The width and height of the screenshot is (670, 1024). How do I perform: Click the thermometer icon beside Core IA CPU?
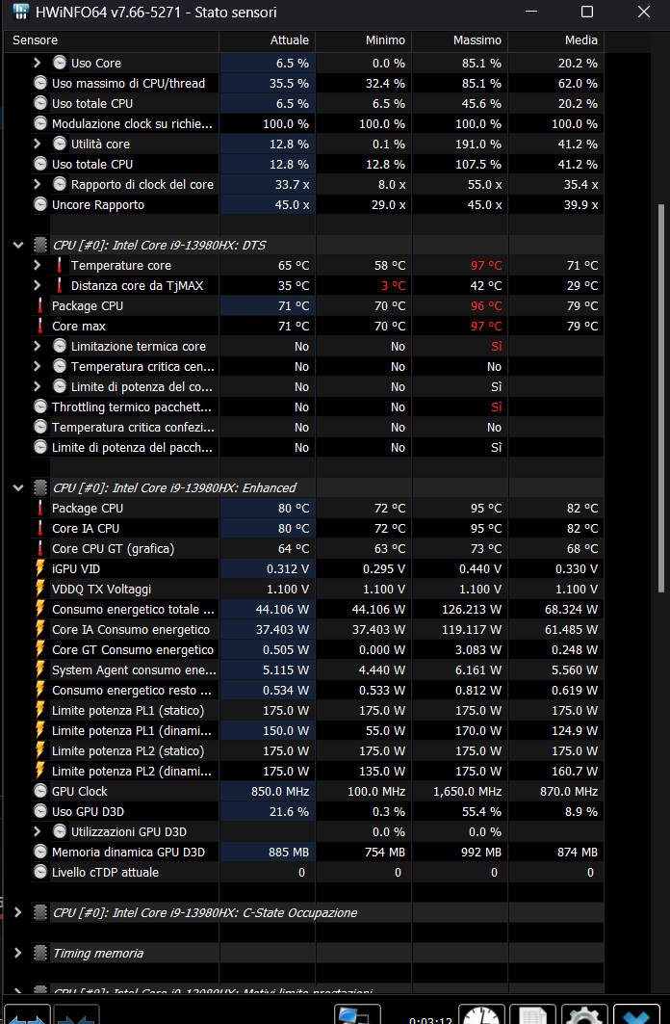[x=40, y=529]
